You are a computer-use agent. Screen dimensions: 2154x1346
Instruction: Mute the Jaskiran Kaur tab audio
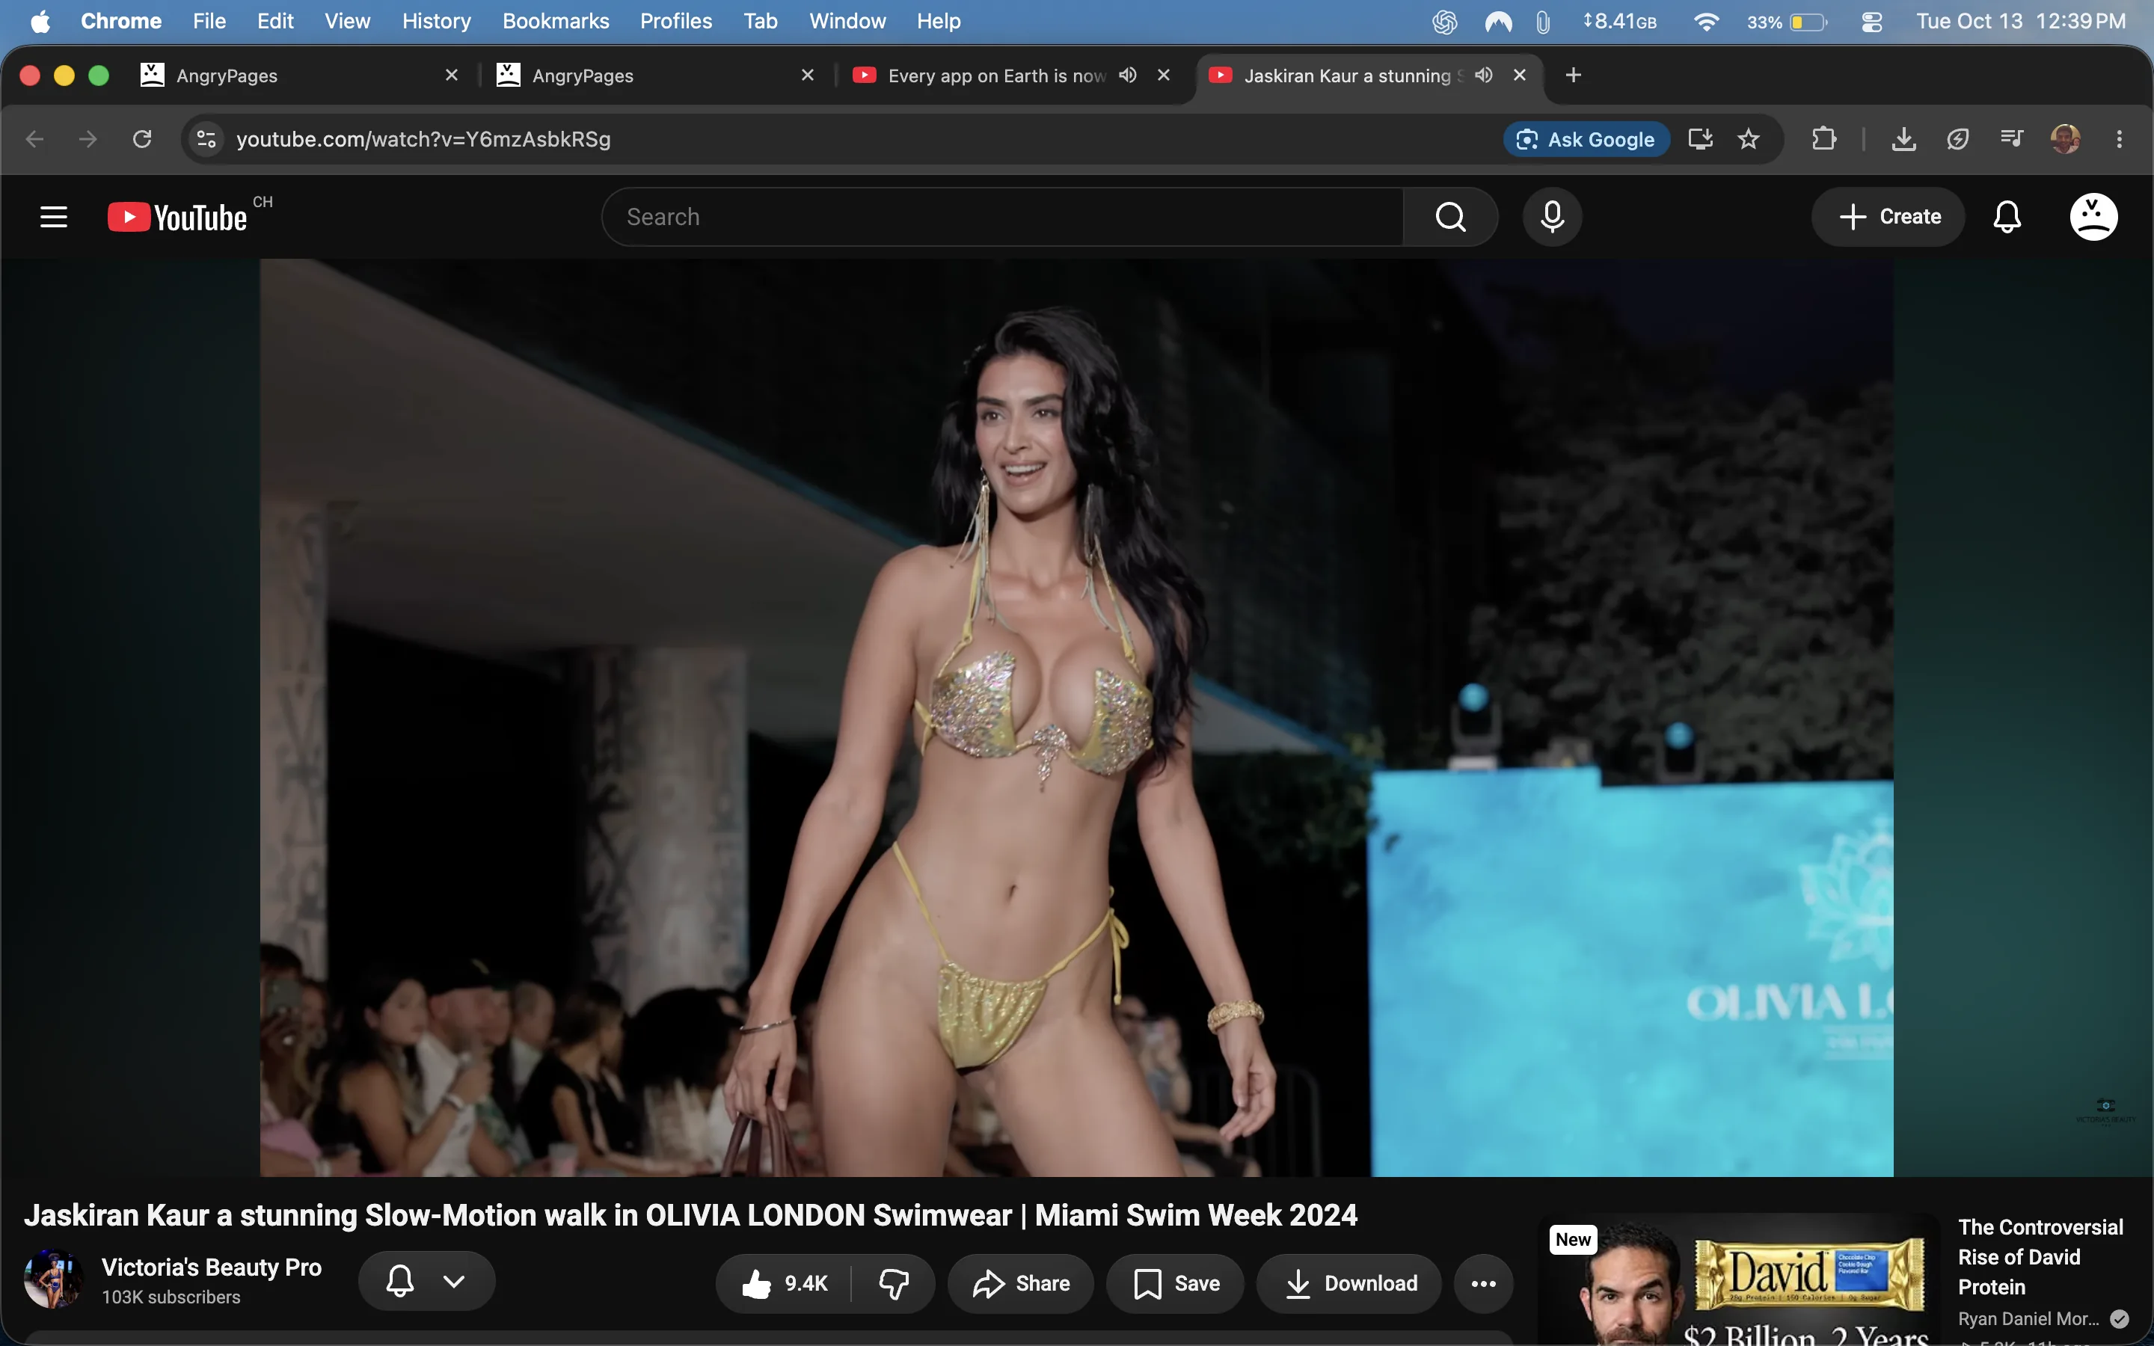[1483, 75]
